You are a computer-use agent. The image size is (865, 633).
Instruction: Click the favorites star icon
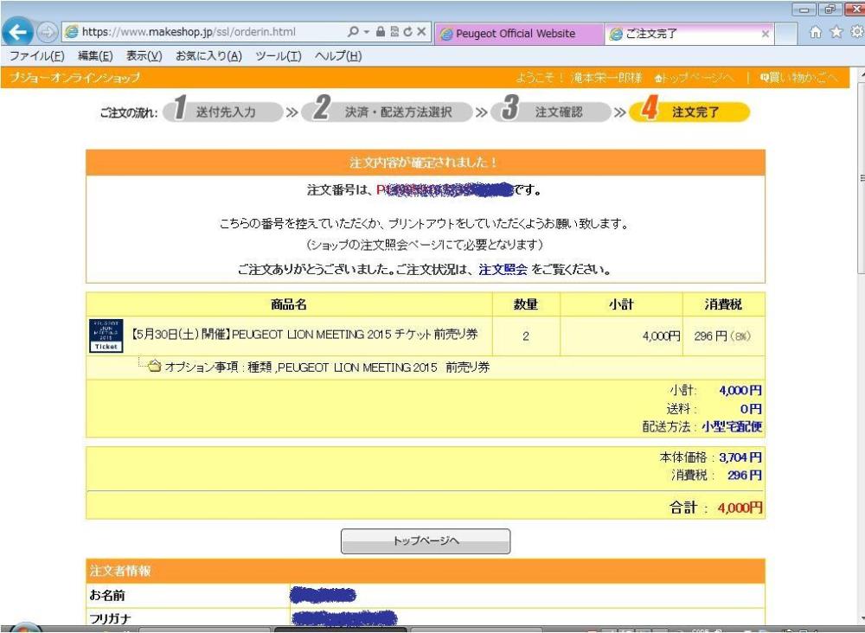click(x=836, y=33)
